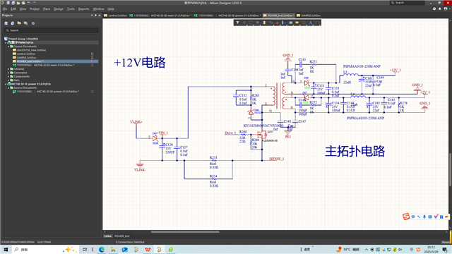Open the Design menu
Screen dimensions: 452x254
click(58, 9)
